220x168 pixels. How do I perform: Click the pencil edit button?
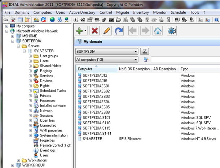pos(107,31)
